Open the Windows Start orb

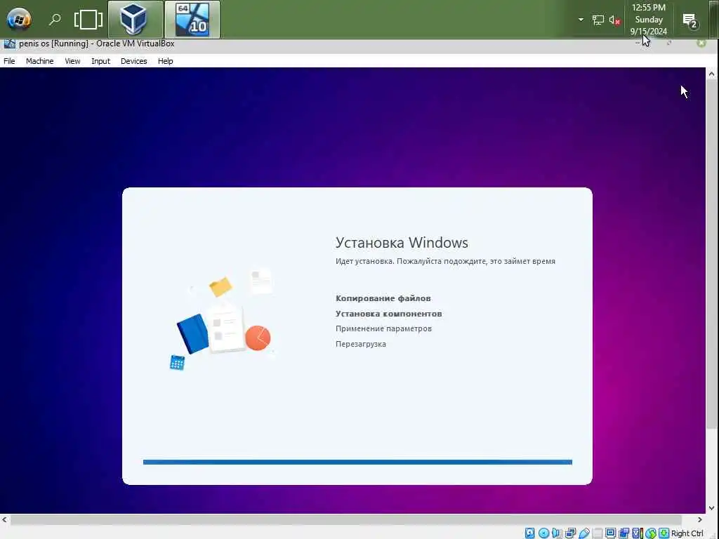pos(19,20)
